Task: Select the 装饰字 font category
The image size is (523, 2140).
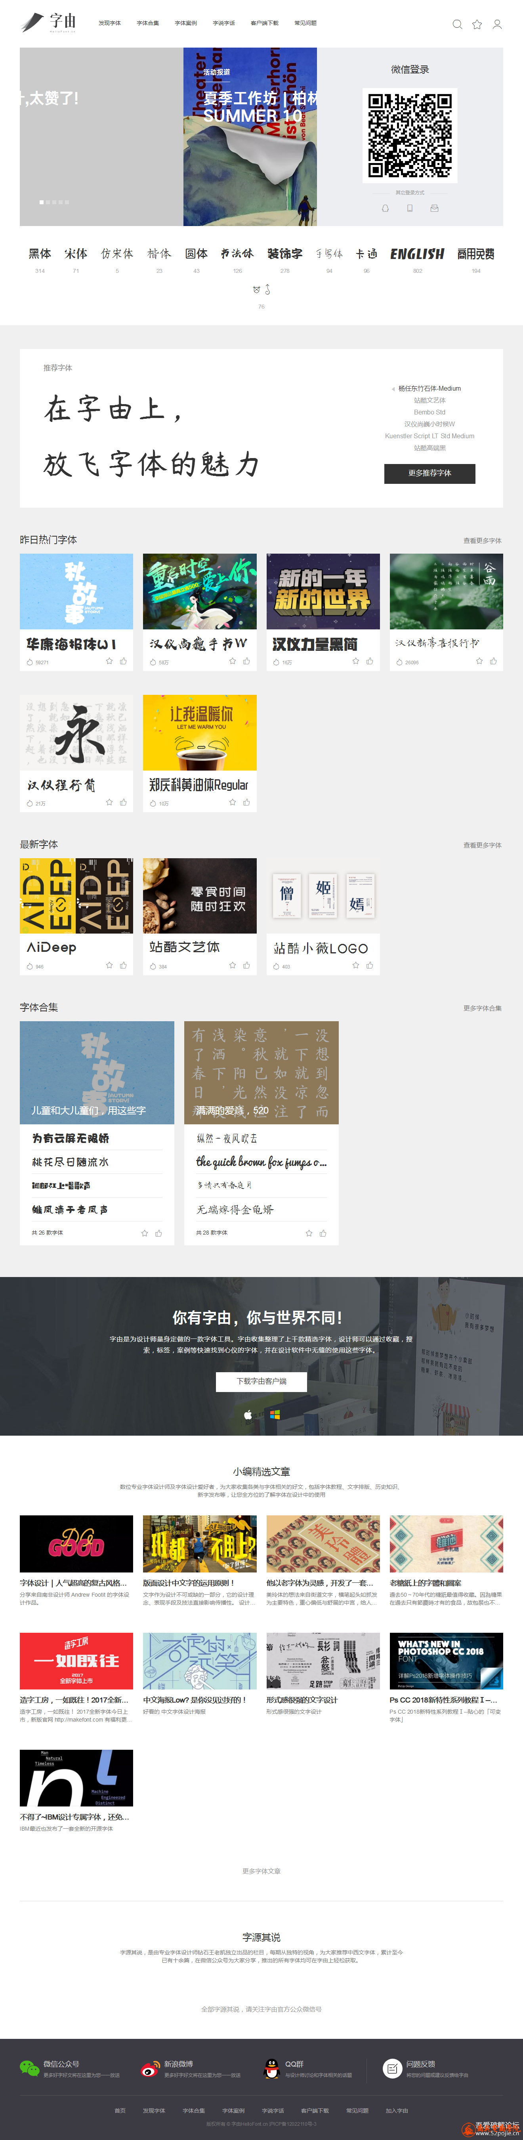Action: pos(285,253)
